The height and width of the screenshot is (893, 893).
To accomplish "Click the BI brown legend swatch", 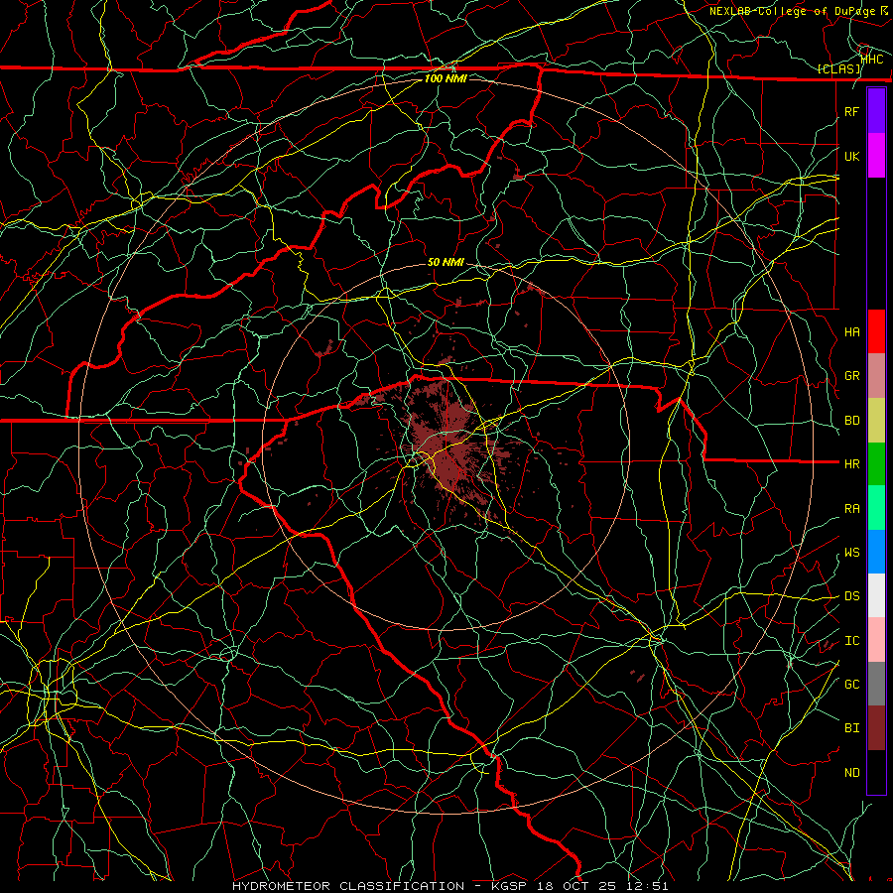I will pyautogui.click(x=876, y=728).
